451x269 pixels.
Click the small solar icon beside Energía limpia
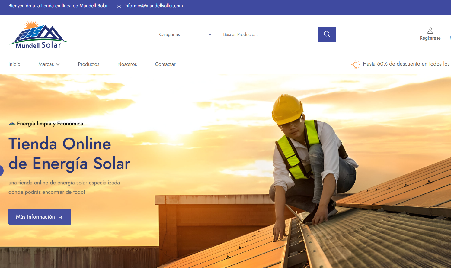[12, 124]
